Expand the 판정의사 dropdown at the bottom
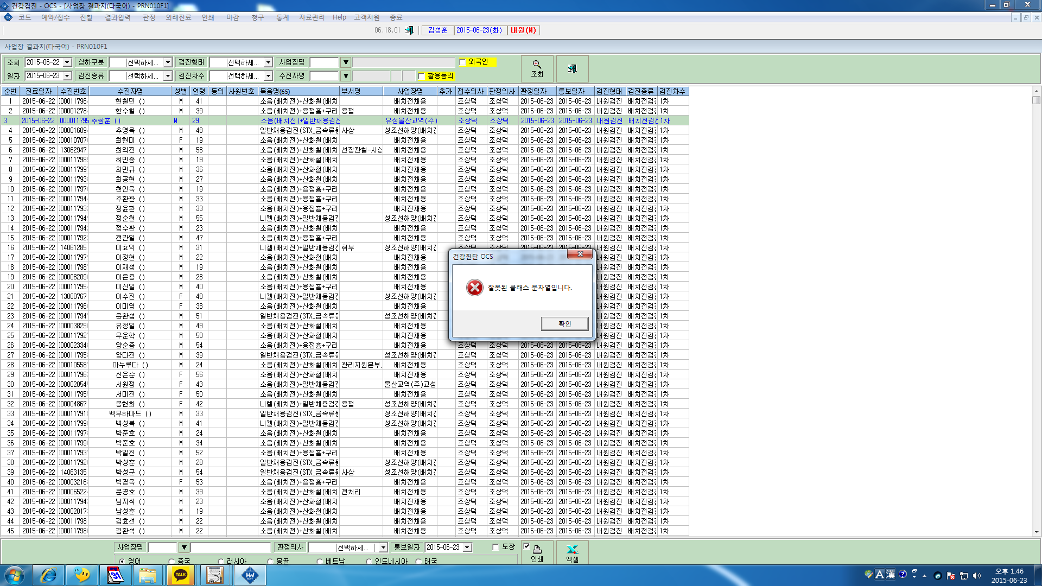 click(x=383, y=547)
